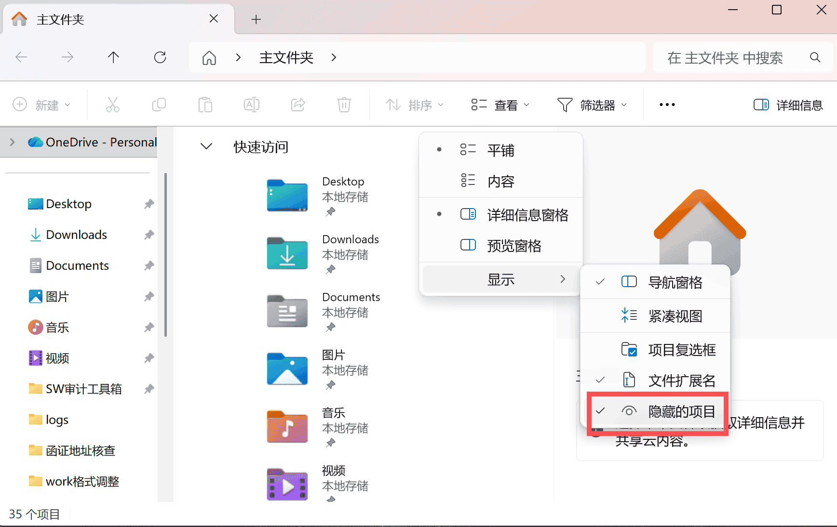The width and height of the screenshot is (837, 527).
Task: Refresh the current folder view
Action: (x=160, y=57)
